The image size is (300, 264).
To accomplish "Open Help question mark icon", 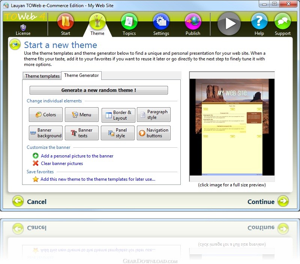I will pyautogui.click(x=259, y=21).
